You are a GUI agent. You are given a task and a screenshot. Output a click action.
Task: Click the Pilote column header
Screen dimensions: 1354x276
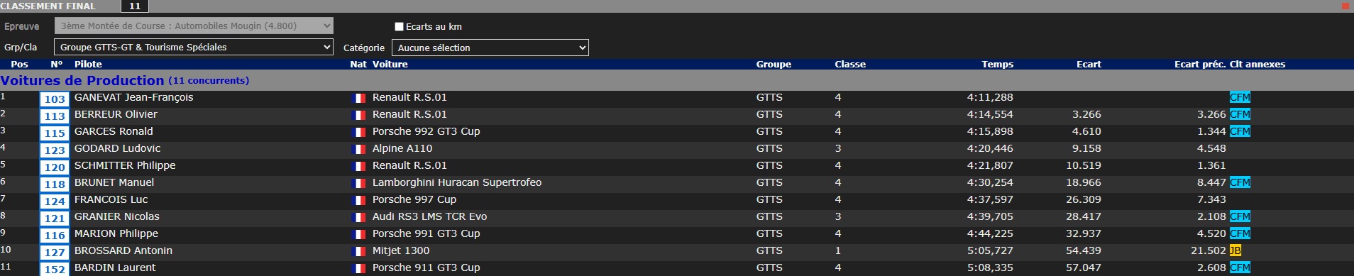click(x=88, y=64)
